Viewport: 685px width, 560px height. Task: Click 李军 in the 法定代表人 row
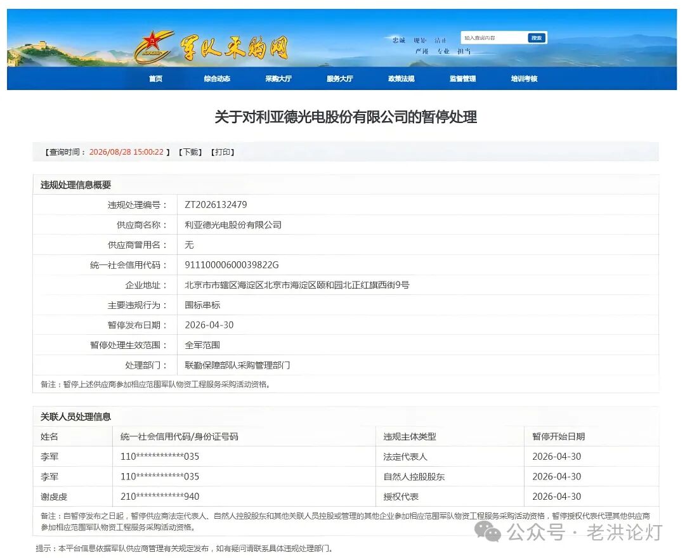49,457
